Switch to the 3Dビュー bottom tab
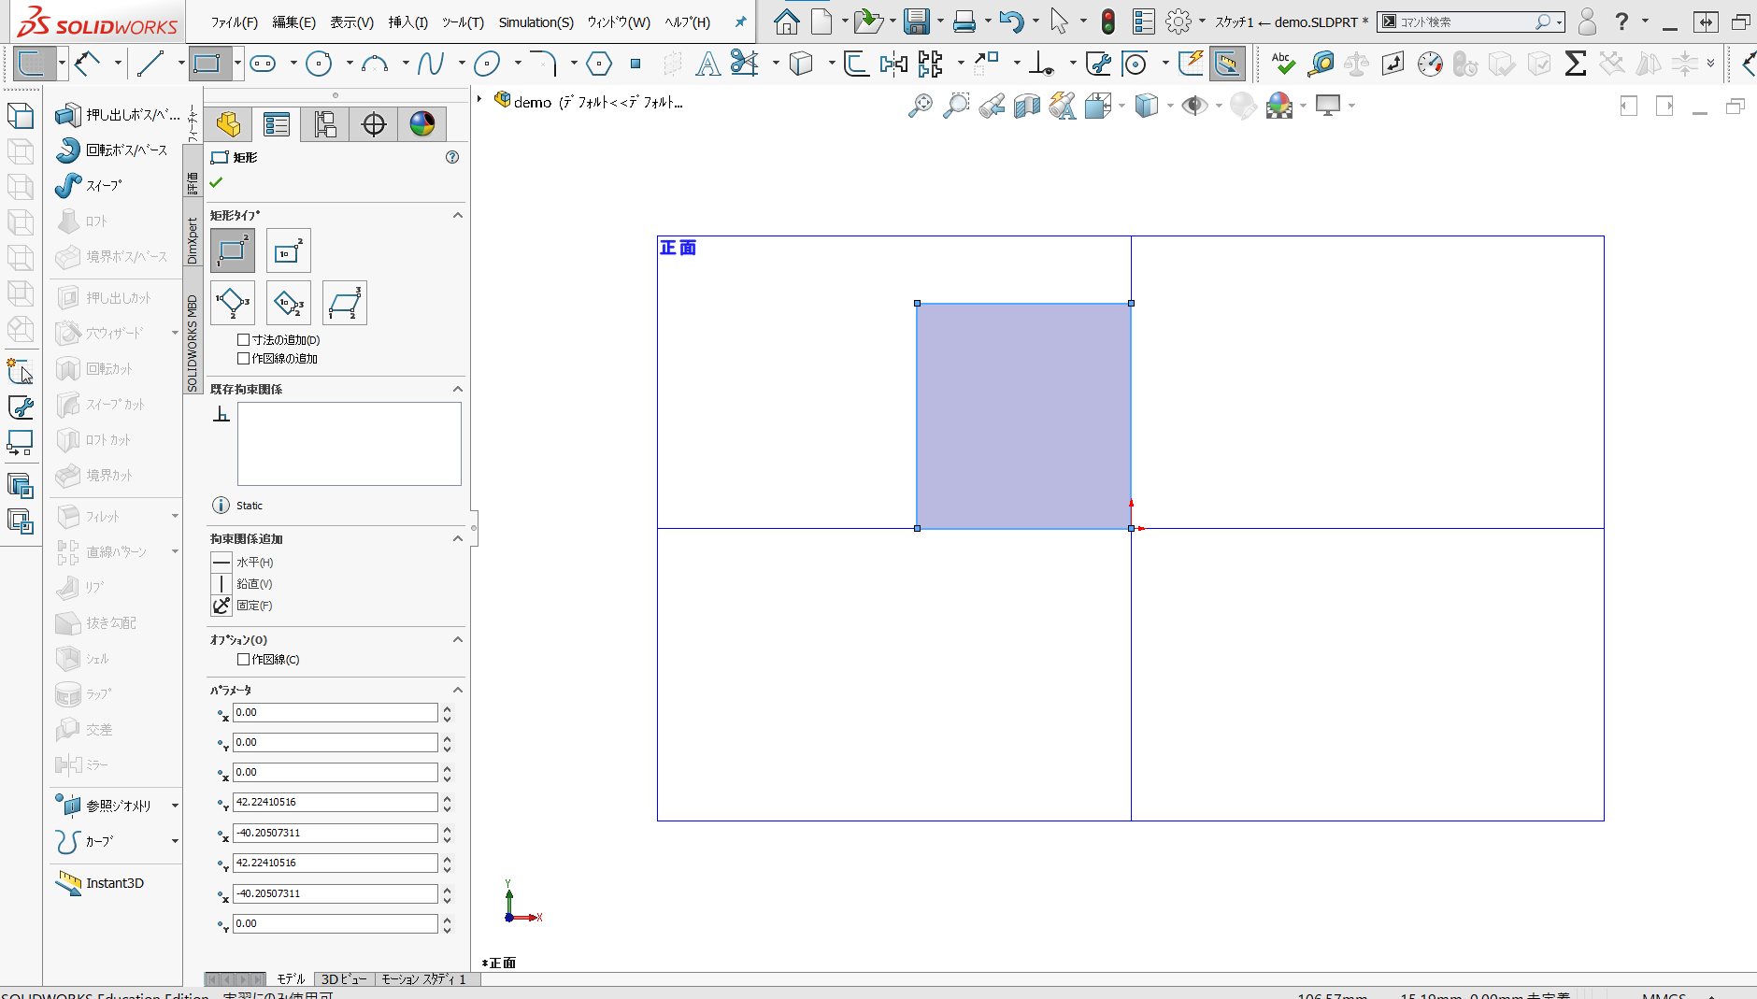The width and height of the screenshot is (1757, 999). pos(344,979)
